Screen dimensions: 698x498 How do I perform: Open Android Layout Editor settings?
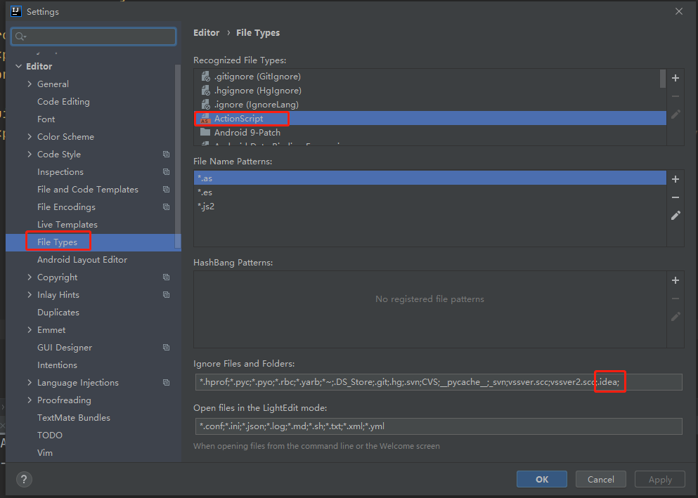tap(82, 260)
